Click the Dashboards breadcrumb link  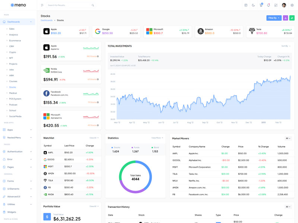pyautogui.click(x=47, y=20)
